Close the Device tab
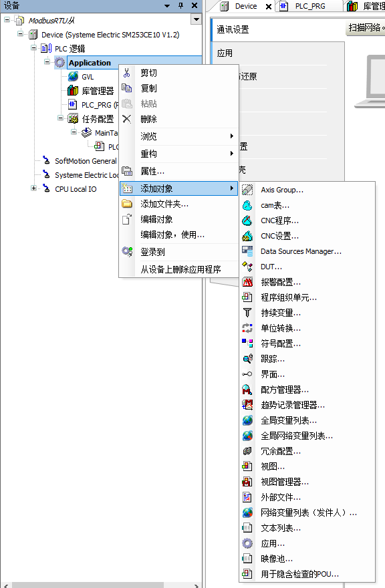The height and width of the screenshot is (588, 385). (269, 7)
